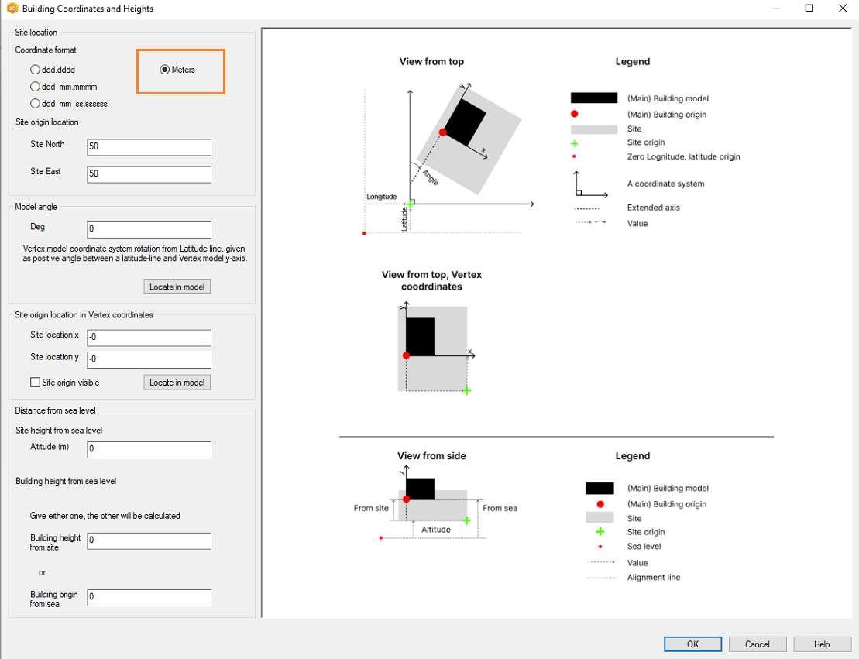Viewport: 859px width, 659px height.
Task: Click the Site location x field
Action: click(x=149, y=338)
